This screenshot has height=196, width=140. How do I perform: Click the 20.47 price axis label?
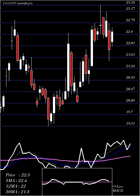130,89
